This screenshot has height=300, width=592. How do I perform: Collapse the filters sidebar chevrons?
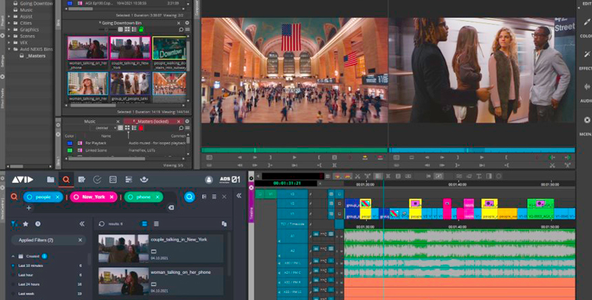tap(82, 224)
